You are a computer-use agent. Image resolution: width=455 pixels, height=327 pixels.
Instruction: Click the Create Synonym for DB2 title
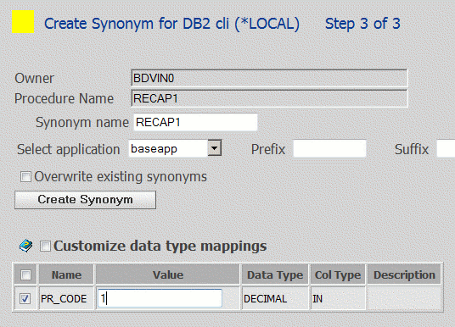point(171,24)
